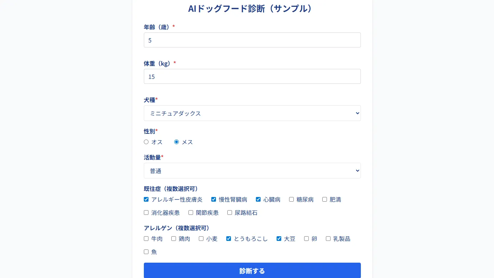Screen dimensions: 494x278
Task: Select the オス radio button
Action: point(146,142)
